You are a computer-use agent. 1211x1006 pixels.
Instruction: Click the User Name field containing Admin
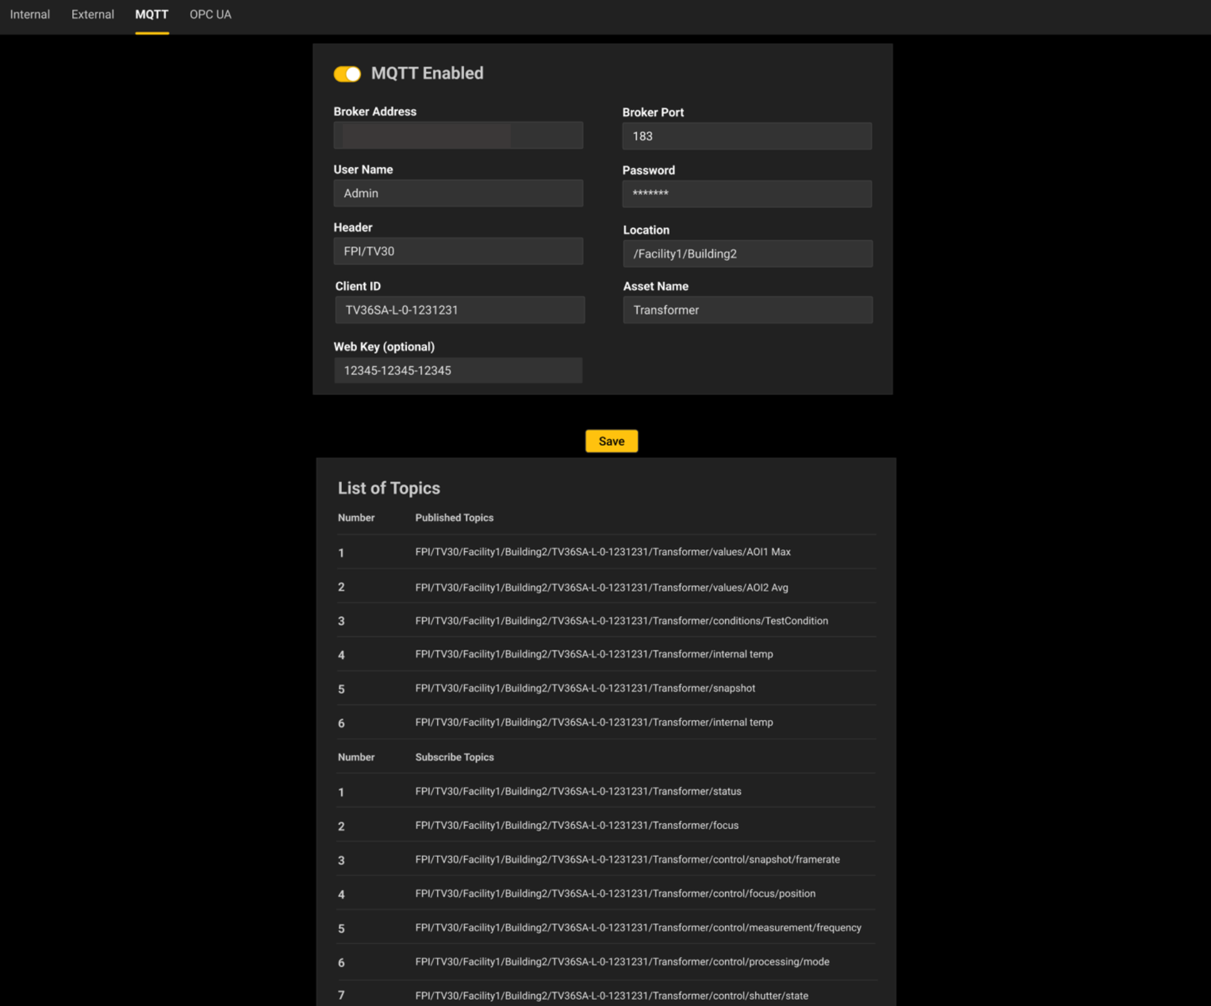[x=458, y=193]
